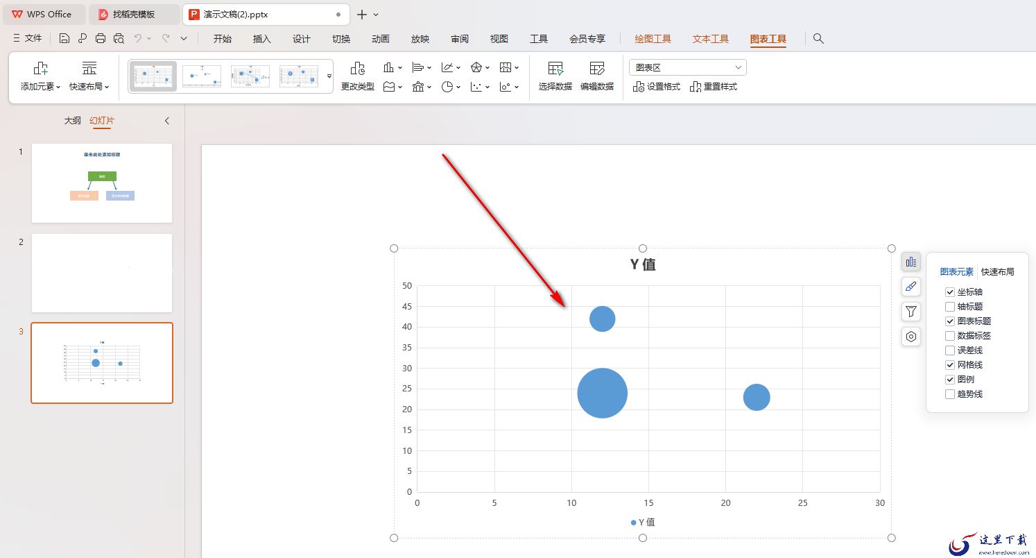Click the Quick Layout (快速布局) icon
Image resolution: width=1036 pixels, height=558 pixels.
89,68
